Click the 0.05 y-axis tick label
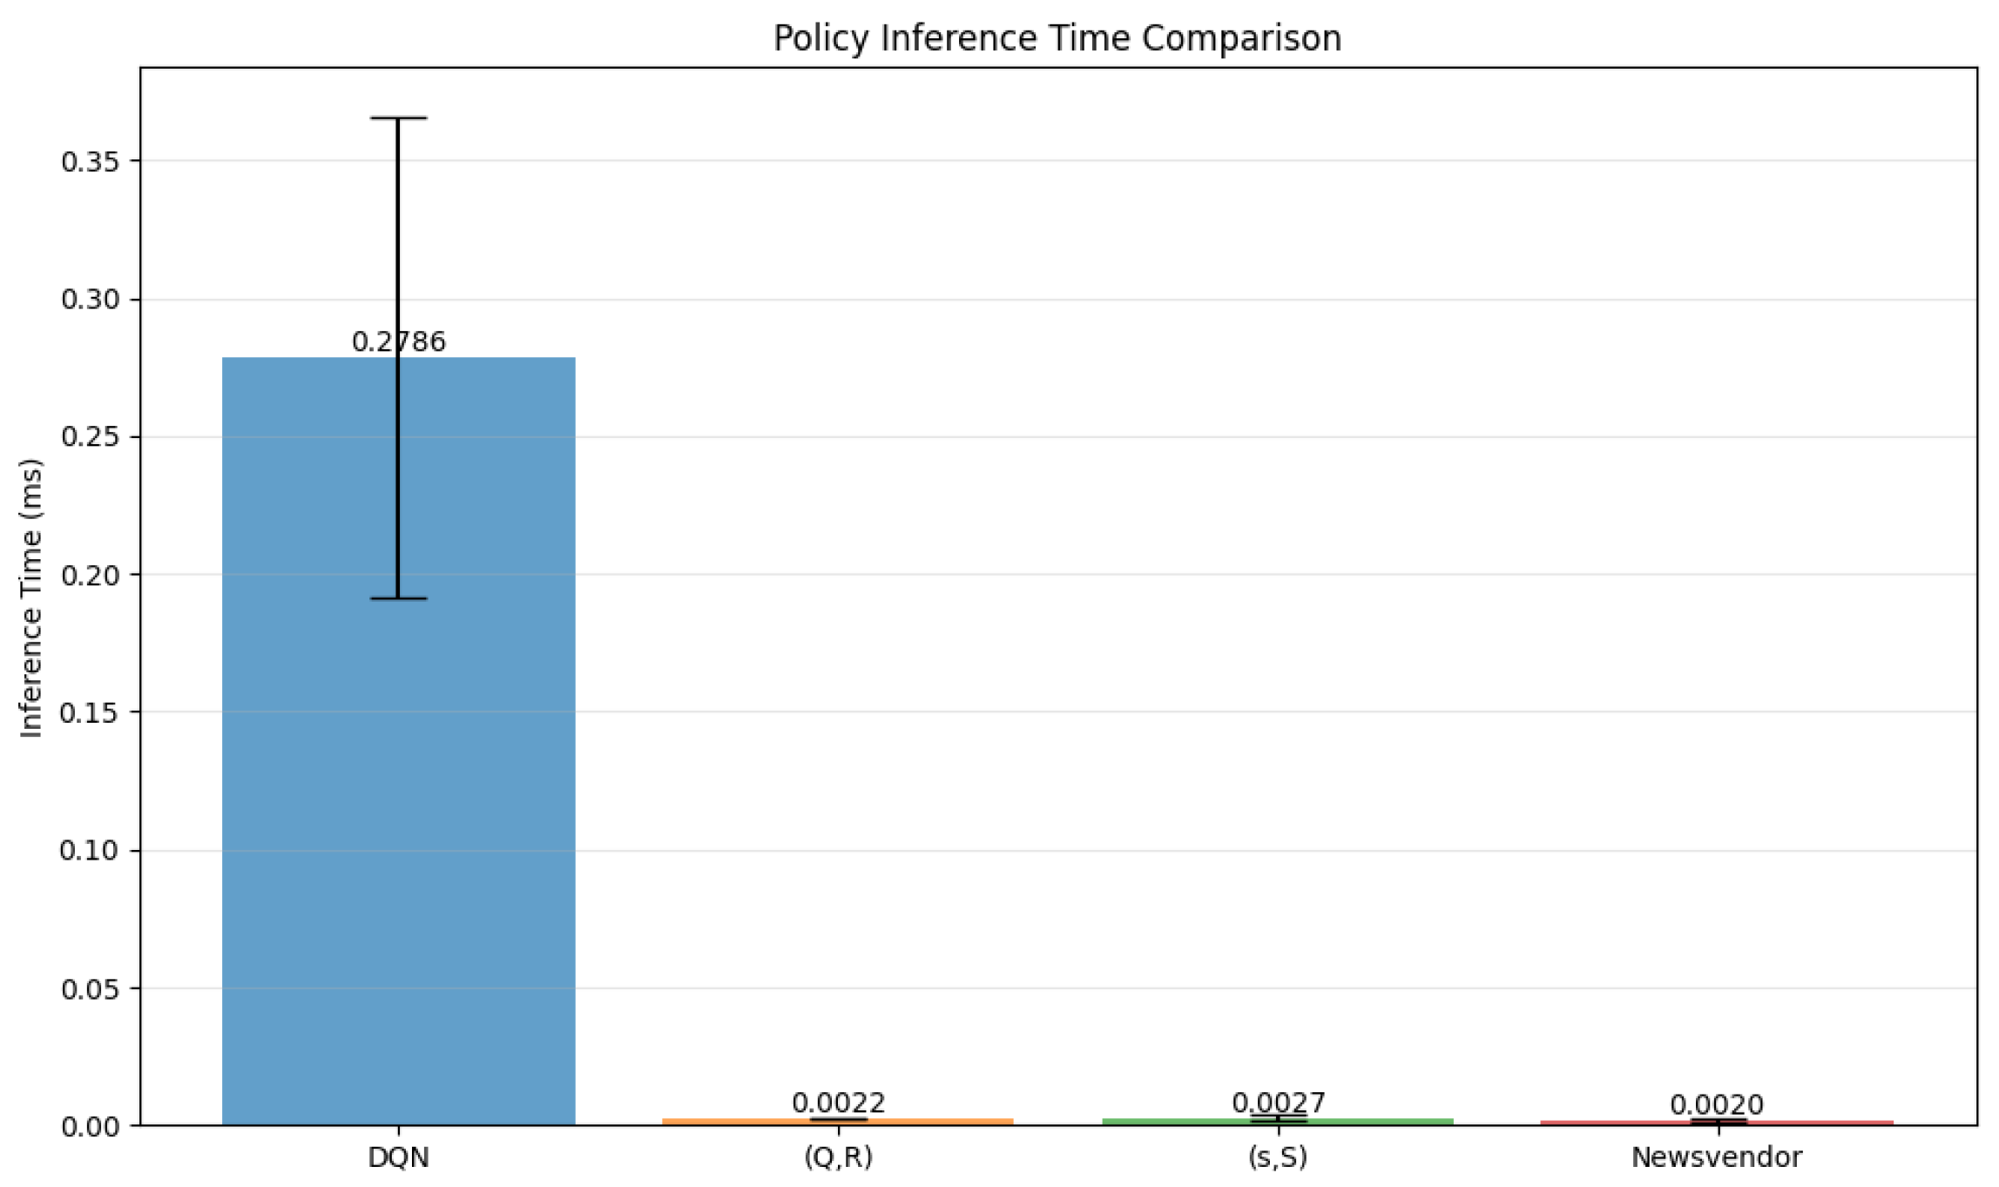 tap(90, 988)
